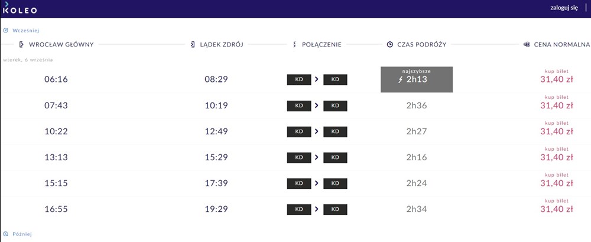591x242 pixels.
Task: Click the clock icon next to Czas podróży
Action: [x=389, y=44]
